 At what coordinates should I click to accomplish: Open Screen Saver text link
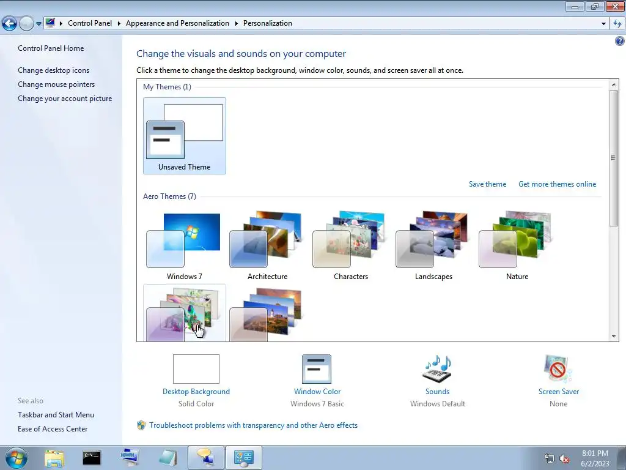pos(559,392)
